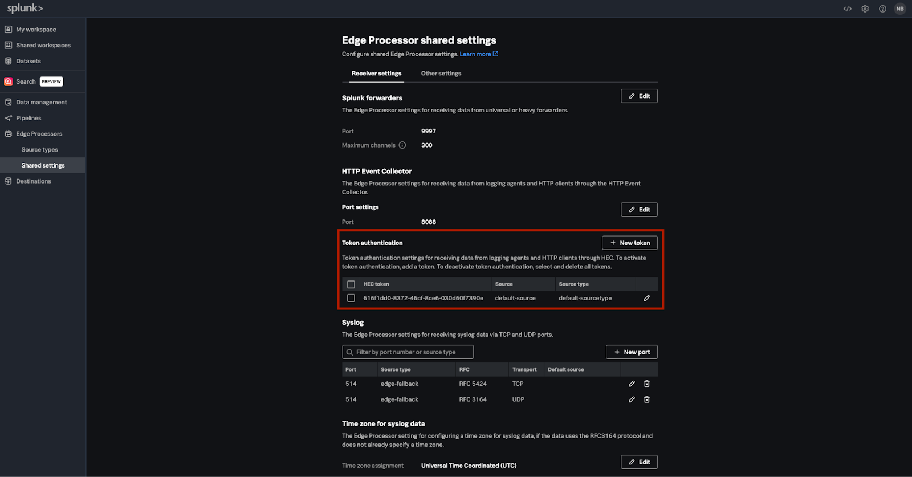The image size is (912, 477).
Task: Open Data management in sidebar
Action: (x=43, y=102)
